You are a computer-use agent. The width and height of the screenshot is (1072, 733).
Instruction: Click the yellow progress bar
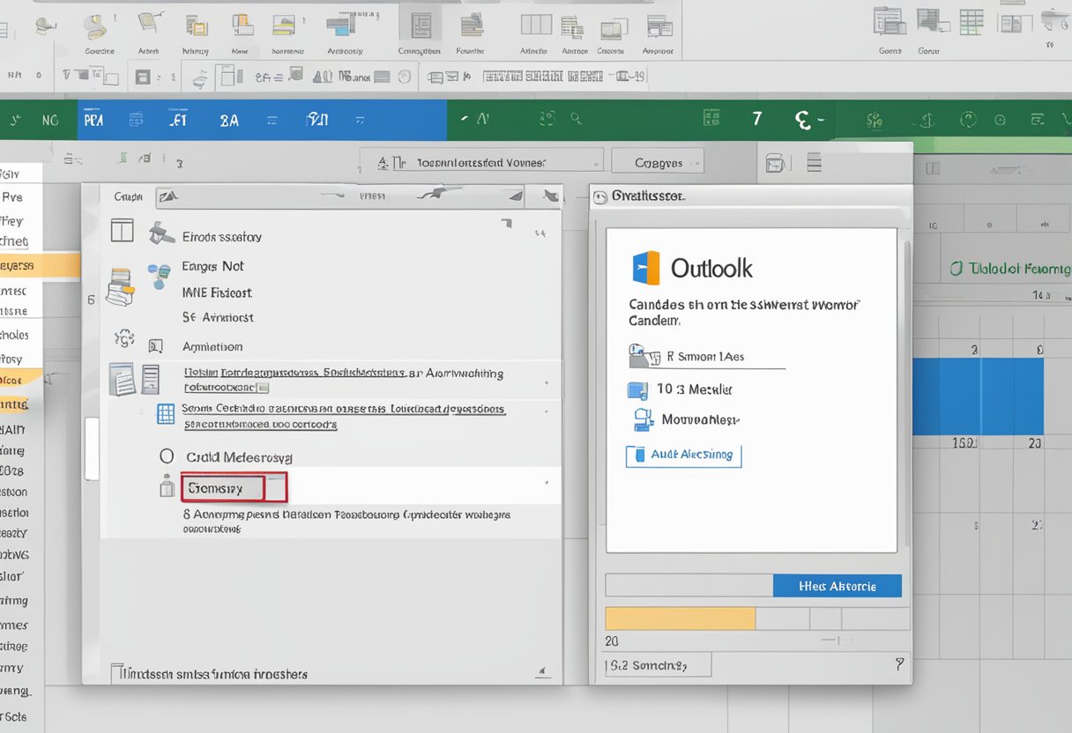(x=680, y=618)
